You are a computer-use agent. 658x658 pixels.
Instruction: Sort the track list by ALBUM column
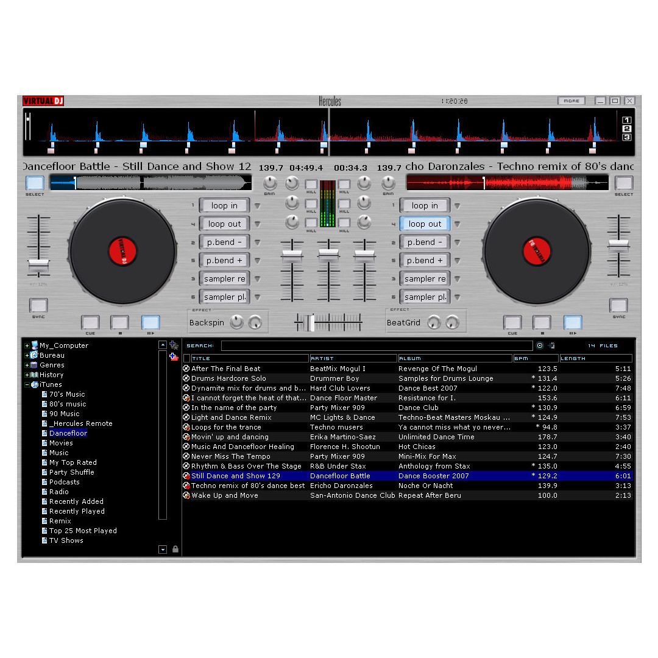pyautogui.click(x=455, y=358)
